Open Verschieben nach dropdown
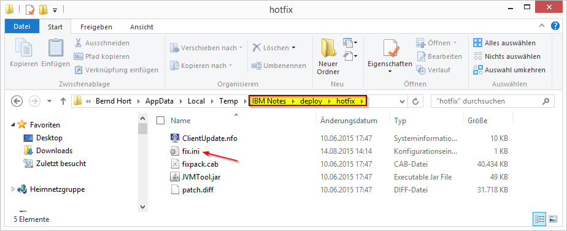 click(206, 48)
